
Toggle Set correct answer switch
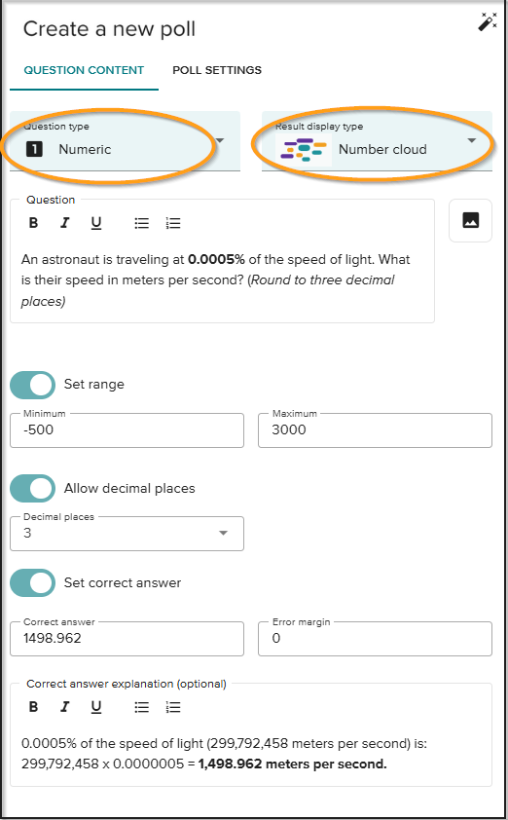[x=32, y=583]
